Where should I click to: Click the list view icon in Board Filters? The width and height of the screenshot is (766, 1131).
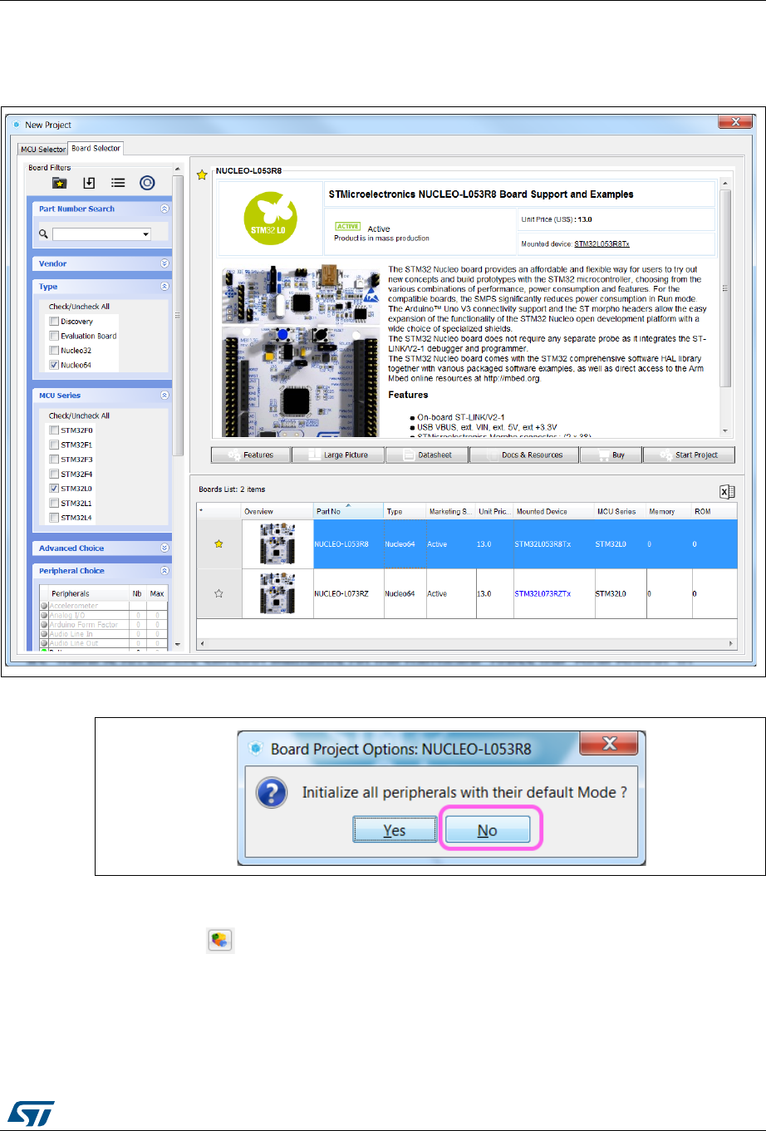coord(118,183)
